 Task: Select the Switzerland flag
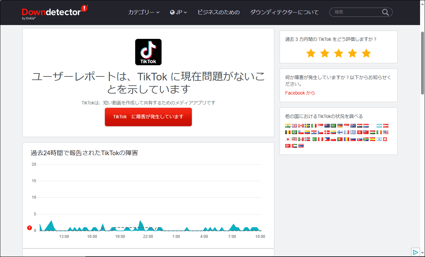point(385,139)
